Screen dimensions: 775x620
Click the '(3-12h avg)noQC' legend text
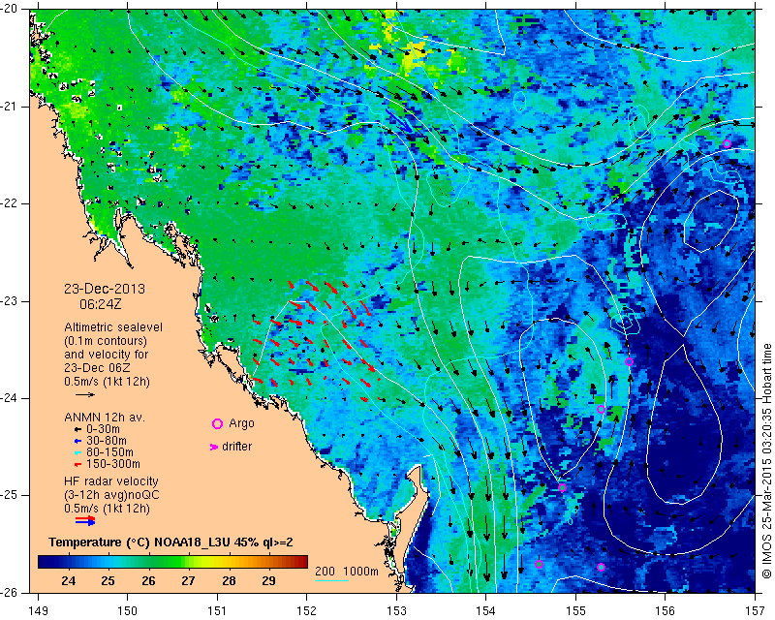pos(111,494)
